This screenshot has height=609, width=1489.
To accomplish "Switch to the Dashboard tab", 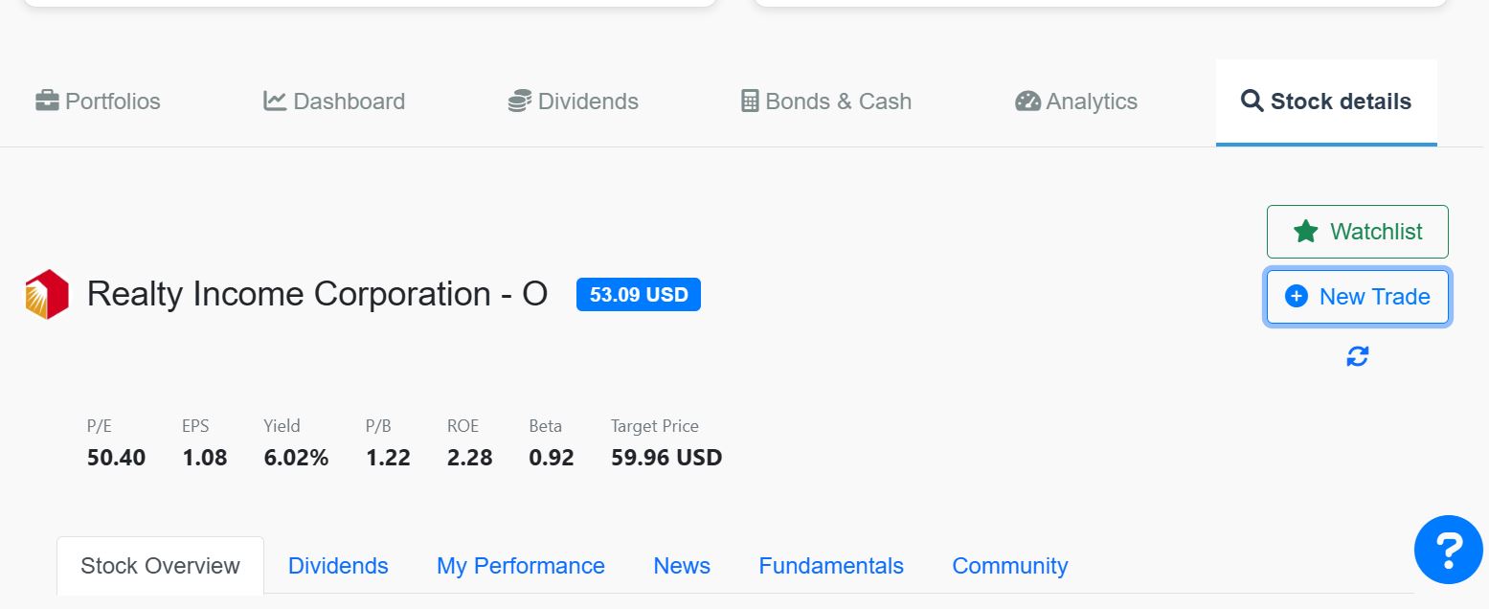I will [334, 101].
